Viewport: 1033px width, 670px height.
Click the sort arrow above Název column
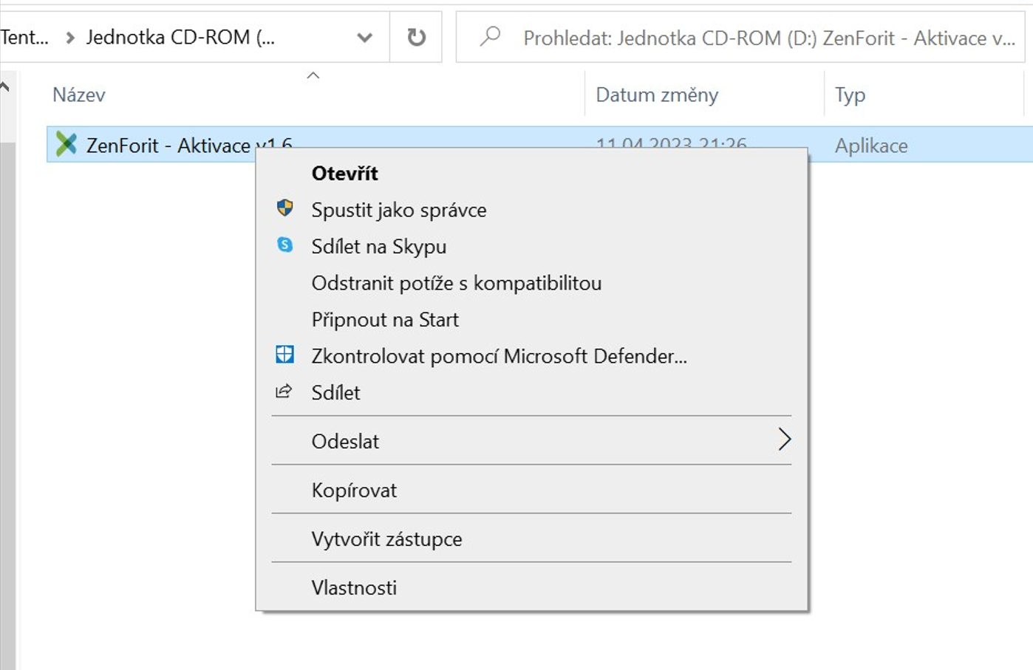click(313, 75)
